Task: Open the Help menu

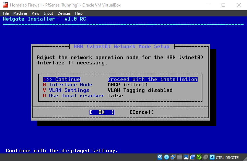Action: pyautogui.click(x=79, y=13)
